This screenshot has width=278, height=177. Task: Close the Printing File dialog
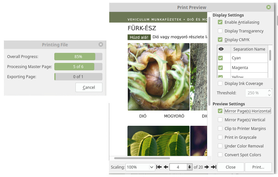[101, 44]
